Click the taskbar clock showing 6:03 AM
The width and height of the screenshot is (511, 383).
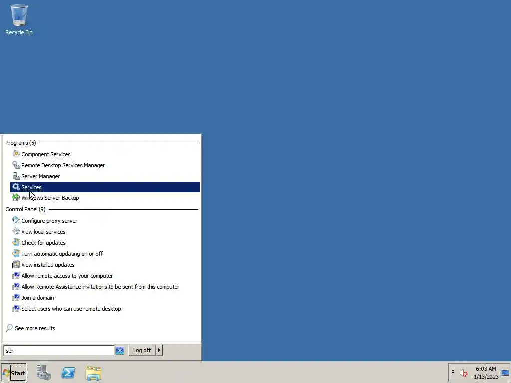(x=486, y=373)
